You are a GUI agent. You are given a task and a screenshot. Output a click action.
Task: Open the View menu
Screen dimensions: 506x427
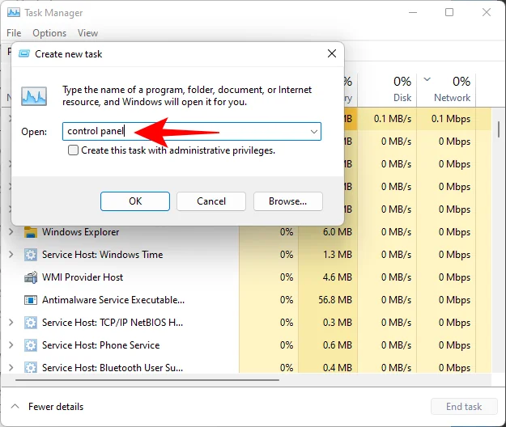tap(87, 33)
